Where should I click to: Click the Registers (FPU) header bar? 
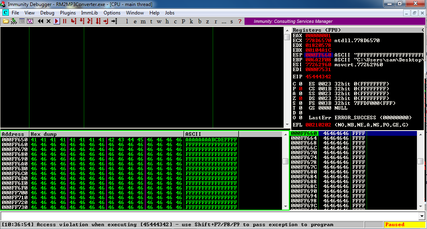tap(357, 30)
